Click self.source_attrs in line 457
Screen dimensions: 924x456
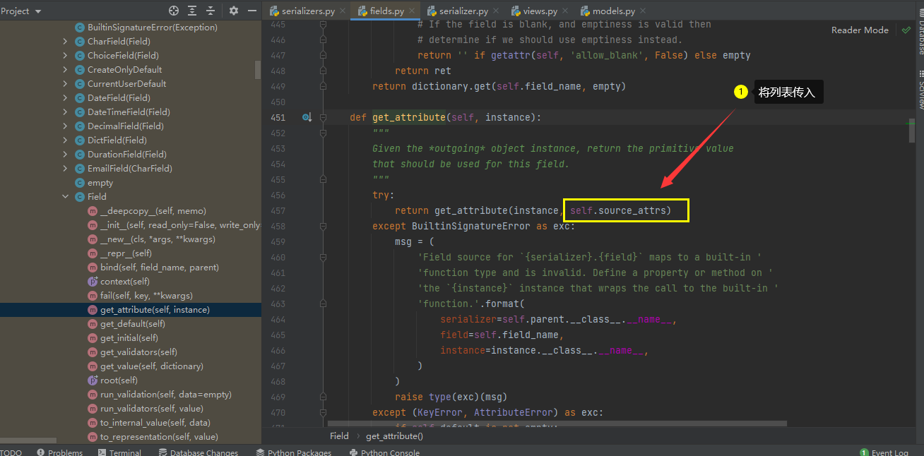click(618, 210)
